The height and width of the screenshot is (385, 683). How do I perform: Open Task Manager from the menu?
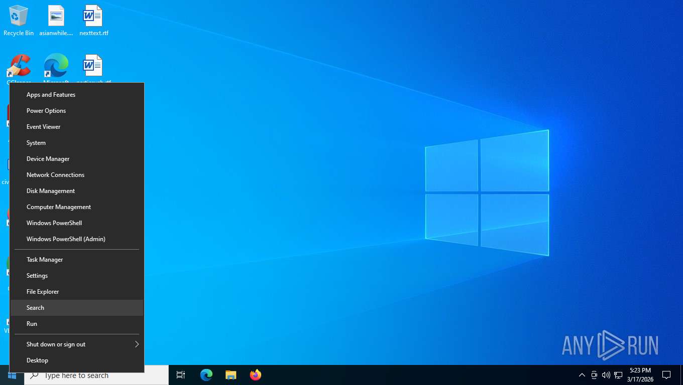[x=77, y=260]
